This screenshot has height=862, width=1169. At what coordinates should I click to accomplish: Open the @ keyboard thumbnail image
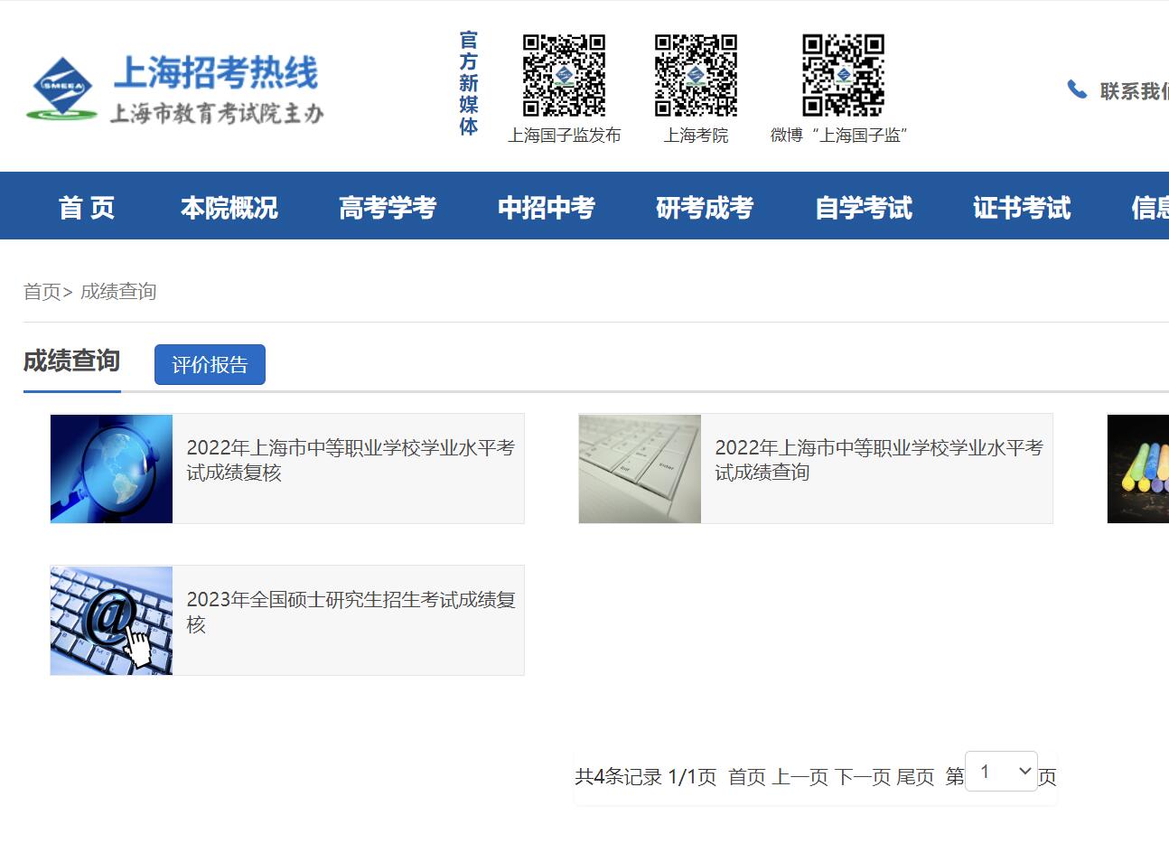click(111, 620)
